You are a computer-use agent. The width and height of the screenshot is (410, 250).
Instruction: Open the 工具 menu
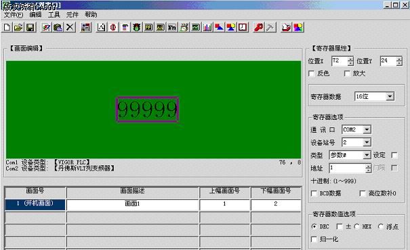(x=54, y=15)
